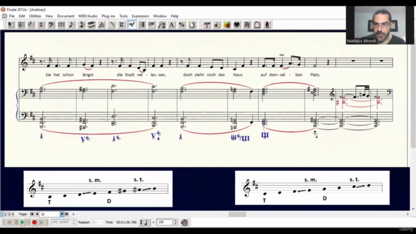
Task: Open the File menu
Action: point(12,16)
